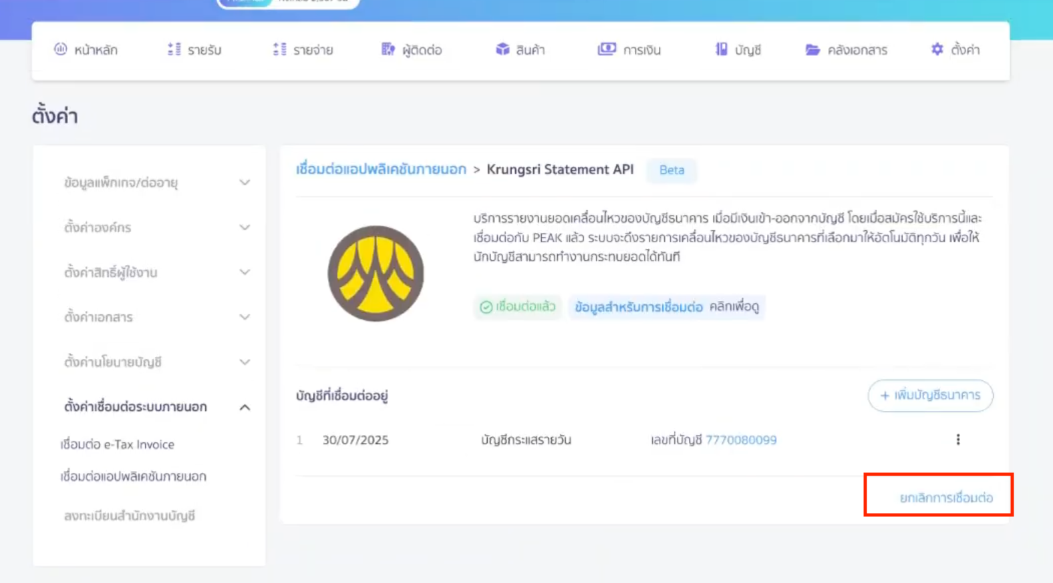Screen dimensions: 1053x583
Task: Click the expense icon beside รายจ่าย
Action: pyautogui.click(x=280, y=49)
